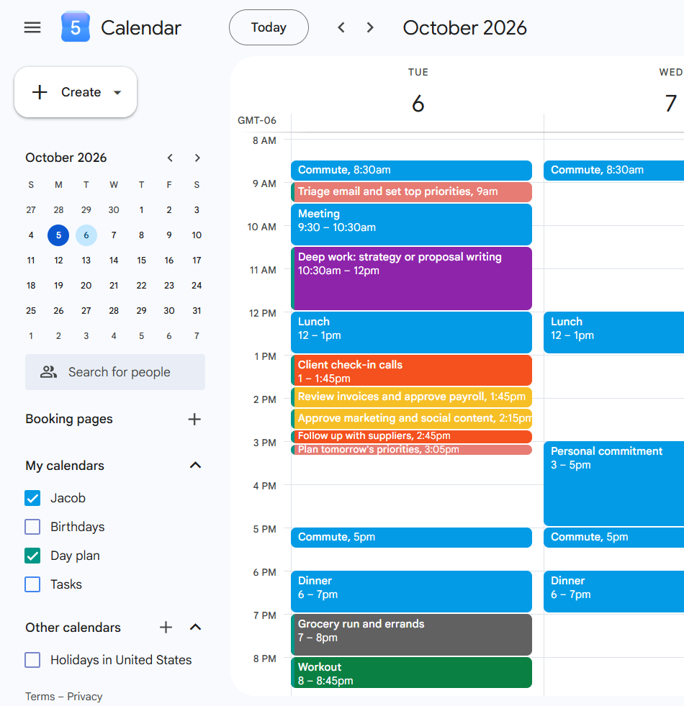Open Personal commitment 3 – 5pm event
Viewport: 684px width, 706px height.
pos(613,484)
